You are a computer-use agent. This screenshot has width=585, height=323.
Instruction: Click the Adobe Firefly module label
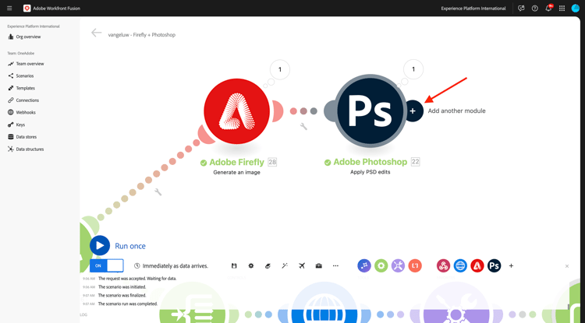coord(236,162)
